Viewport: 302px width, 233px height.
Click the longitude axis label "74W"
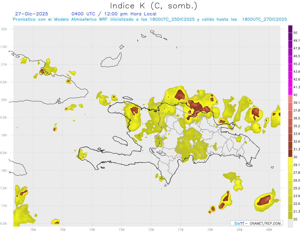tap(92, 229)
